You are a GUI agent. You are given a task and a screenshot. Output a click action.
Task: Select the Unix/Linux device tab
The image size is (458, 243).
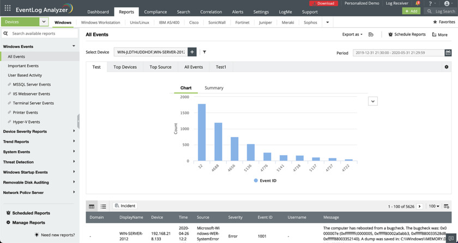coord(140,22)
